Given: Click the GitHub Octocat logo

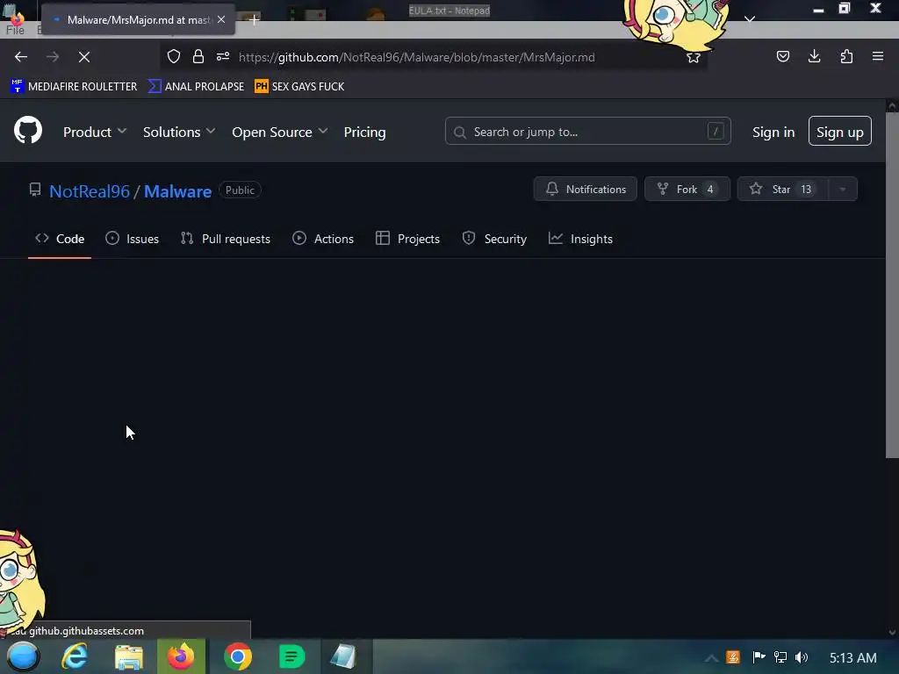Looking at the screenshot, I should click(x=28, y=130).
